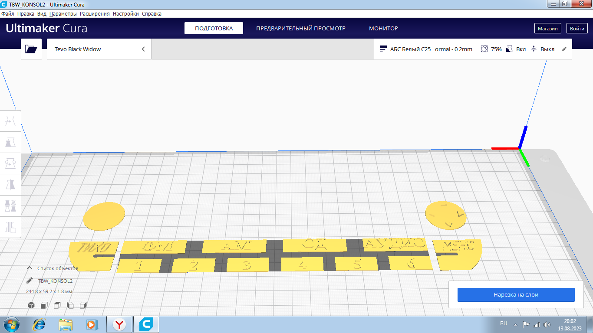Open the Windows Start menu
The height and width of the screenshot is (333, 593).
pos(11,324)
